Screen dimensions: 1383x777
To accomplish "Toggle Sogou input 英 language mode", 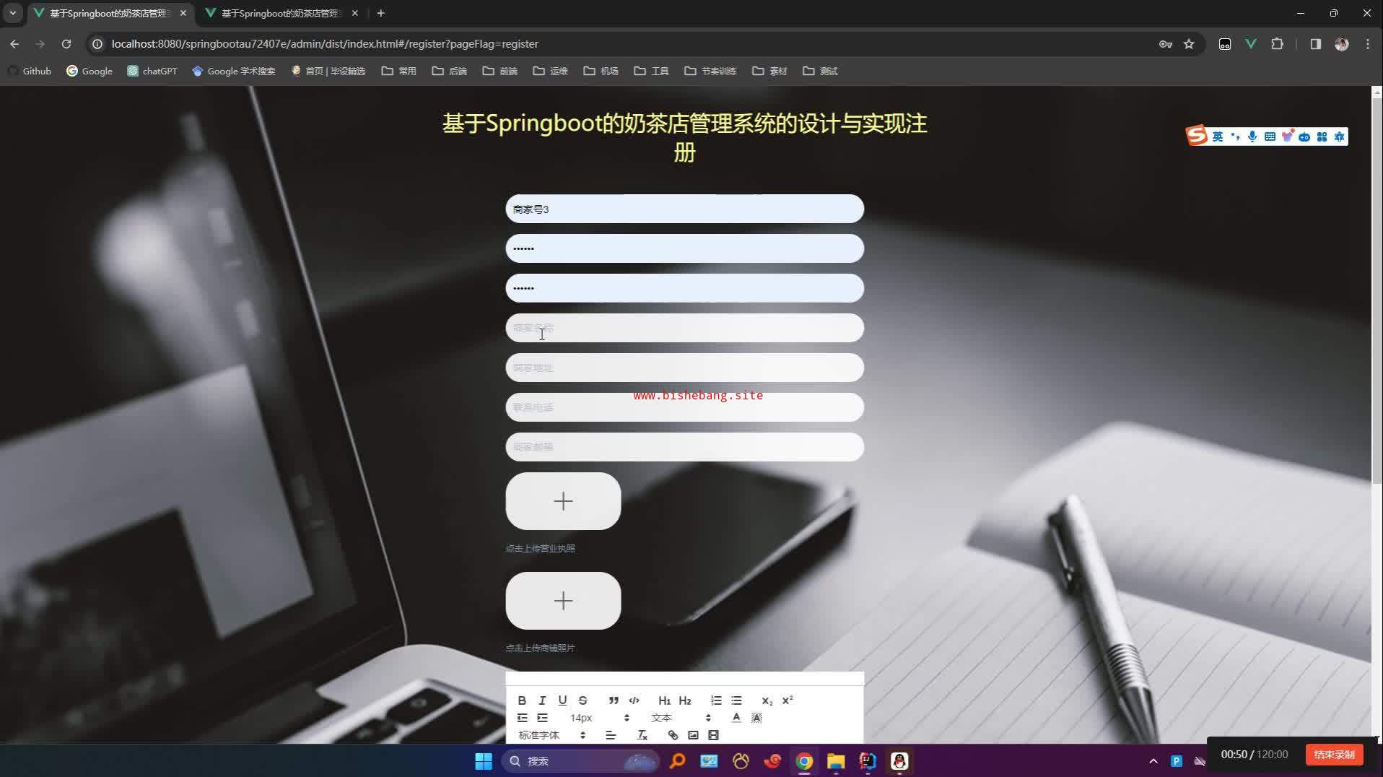I will pyautogui.click(x=1218, y=136).
